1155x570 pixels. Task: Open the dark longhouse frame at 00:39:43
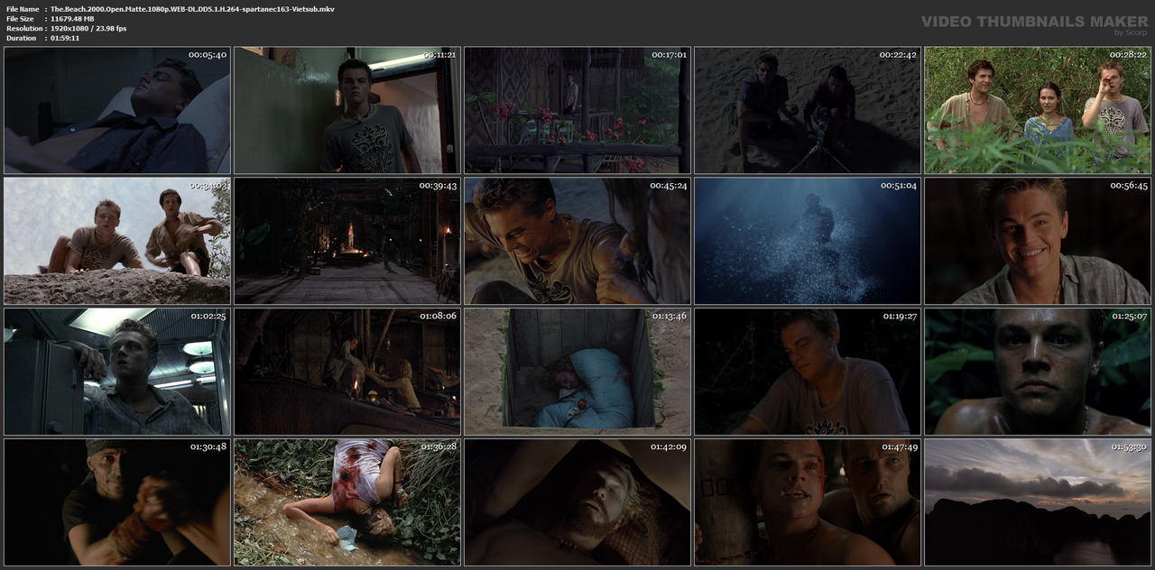[x=347, y=241]
